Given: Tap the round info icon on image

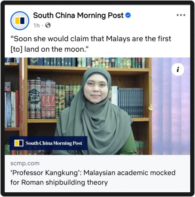Looking at the screenshot, I should [x=178, y=70].
